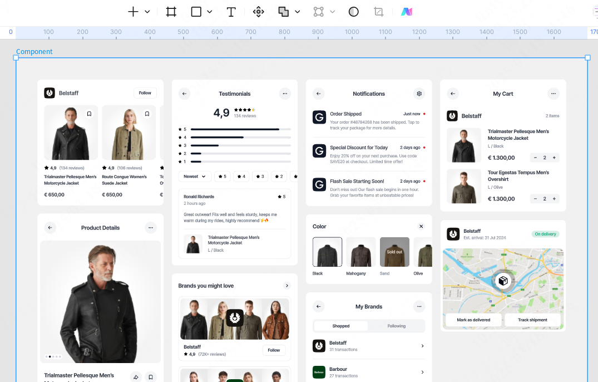598x382 pixels.
Task: Click back arrow in Notifications card
Action: (x=319, y=94)
